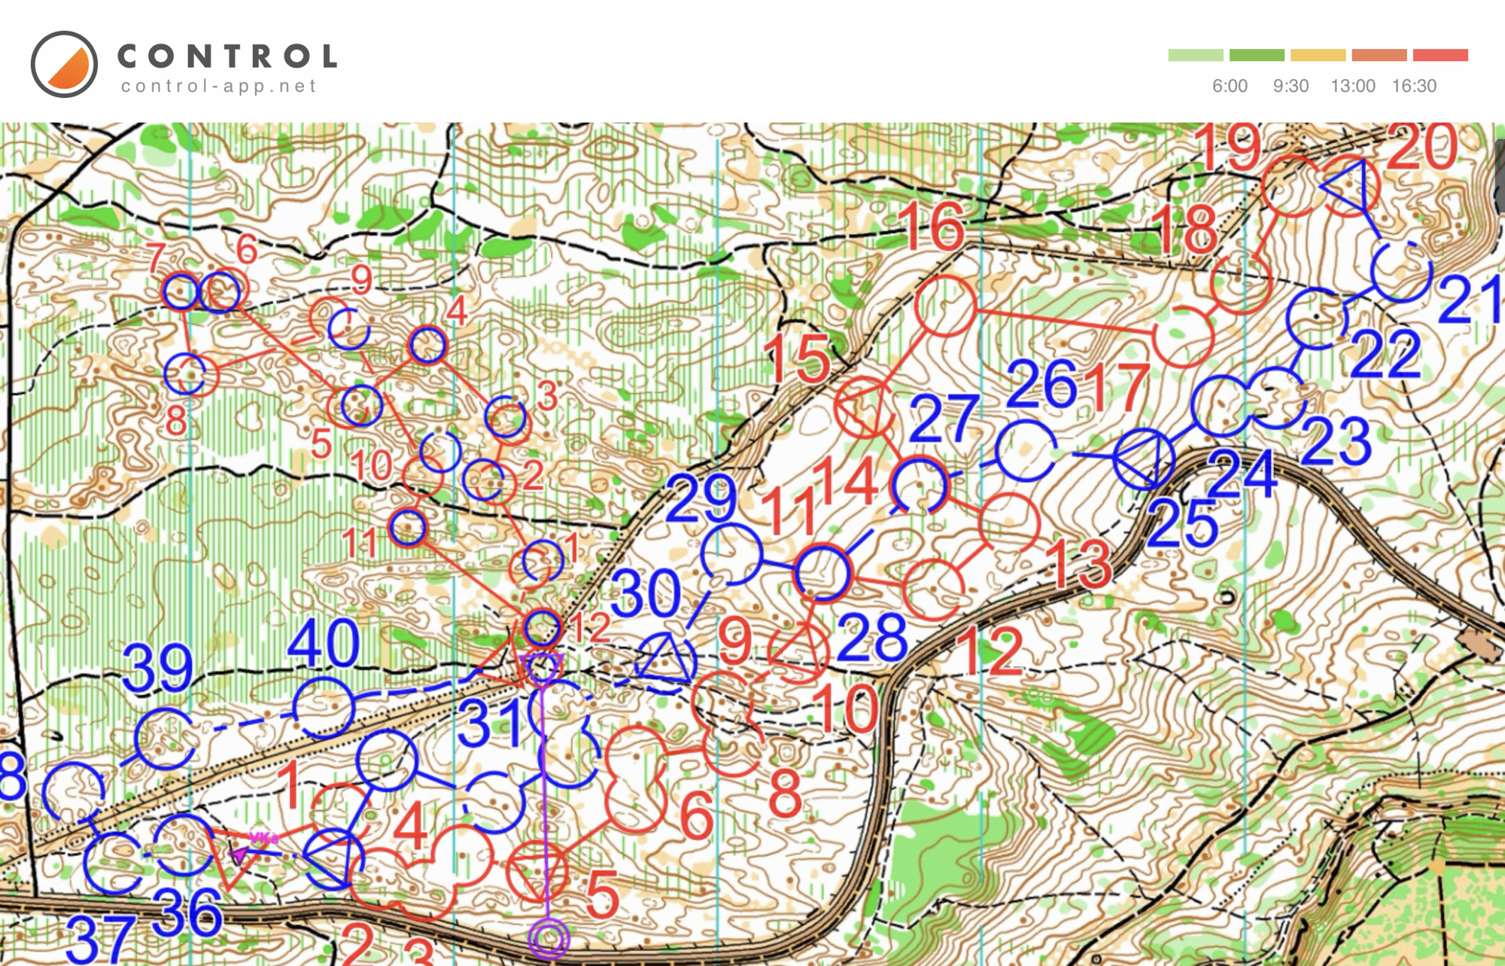The width and height of the screenshot is (1505, 966).
Task: Select the yellow pace legend swatch
Action: click(1318, 55)
